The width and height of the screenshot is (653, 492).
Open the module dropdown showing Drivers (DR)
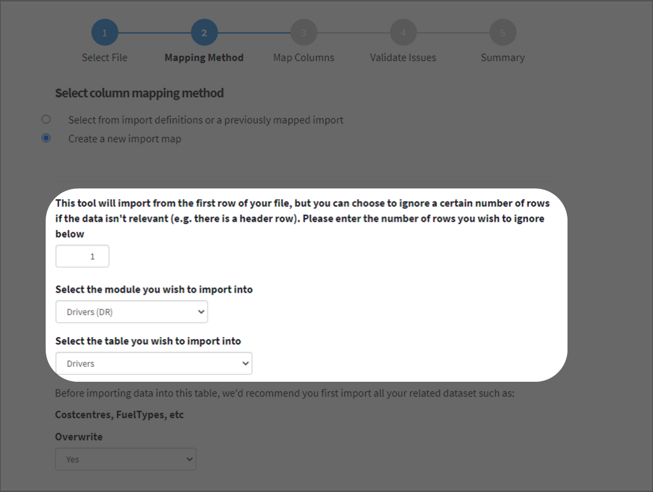click(x=132, y=312)
